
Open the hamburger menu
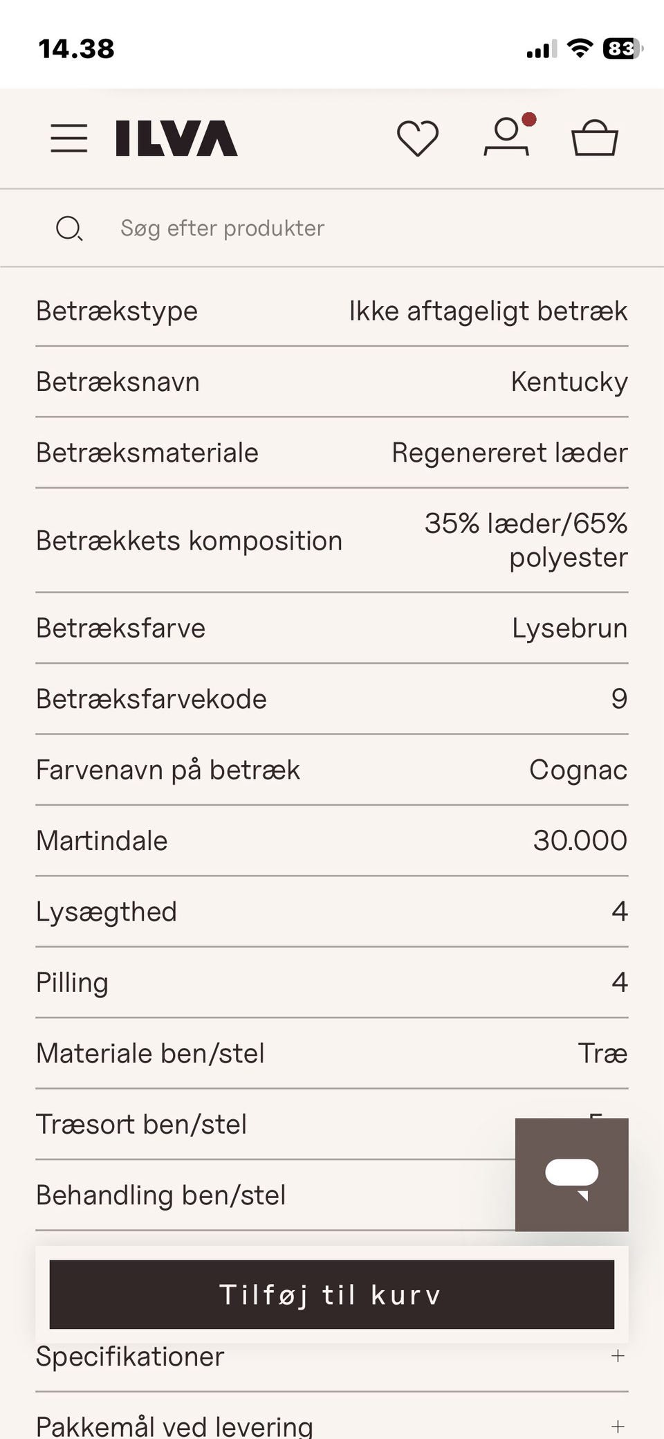pyautogui.click(x=69, y=138)
